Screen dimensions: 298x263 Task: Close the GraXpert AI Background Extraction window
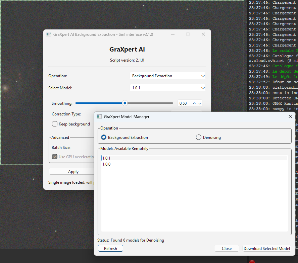[203, 34]
